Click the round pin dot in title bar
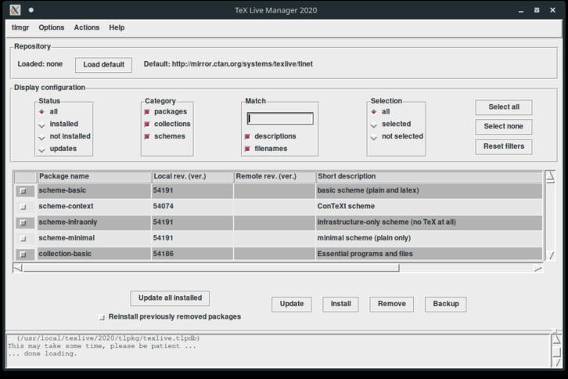 coord(31,10)
